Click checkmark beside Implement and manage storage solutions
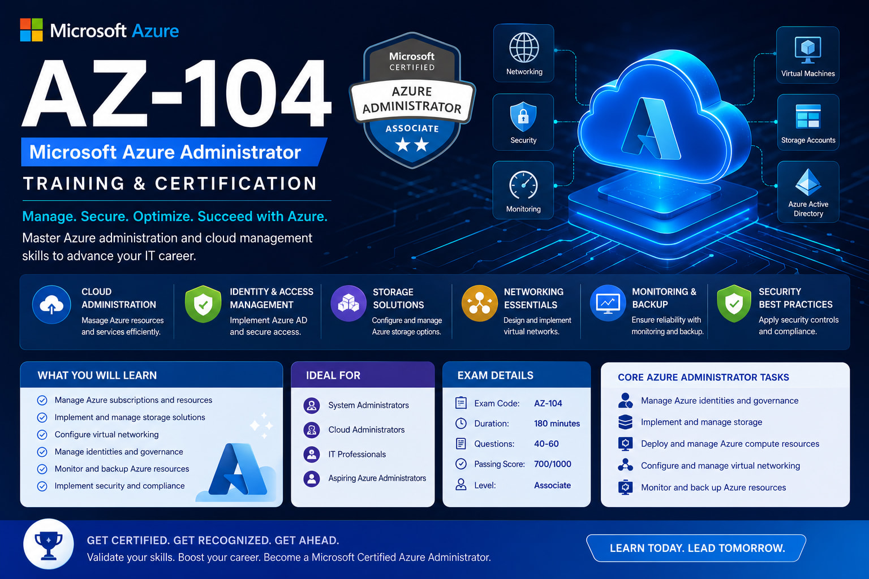The width and height of the screenshot is (869, 579). (42, 417)
